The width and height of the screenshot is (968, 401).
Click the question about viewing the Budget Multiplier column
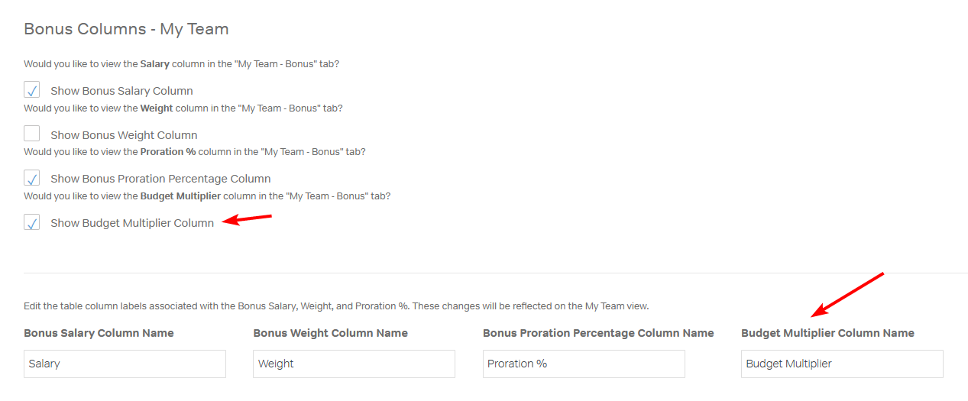[207, 196]
